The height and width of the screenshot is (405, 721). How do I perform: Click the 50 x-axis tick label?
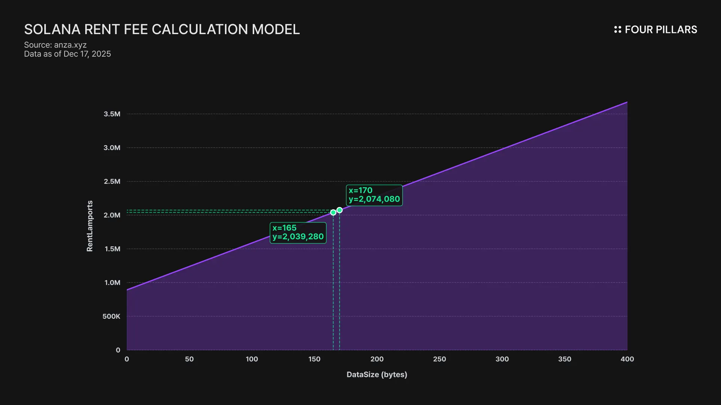(189, 359)
